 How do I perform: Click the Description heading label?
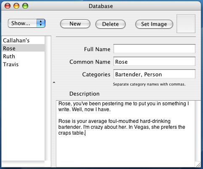(x=84, y=94)
